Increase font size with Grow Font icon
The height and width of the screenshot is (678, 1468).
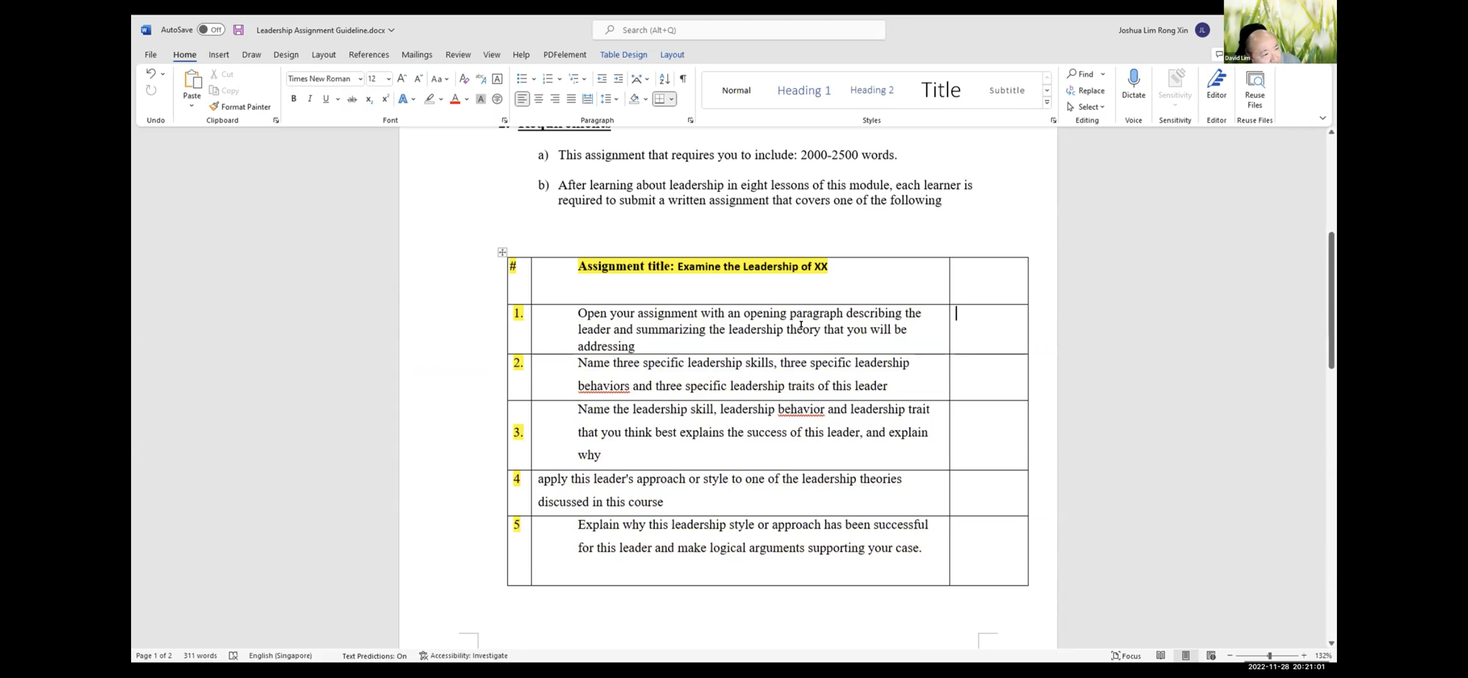(402, 79)
